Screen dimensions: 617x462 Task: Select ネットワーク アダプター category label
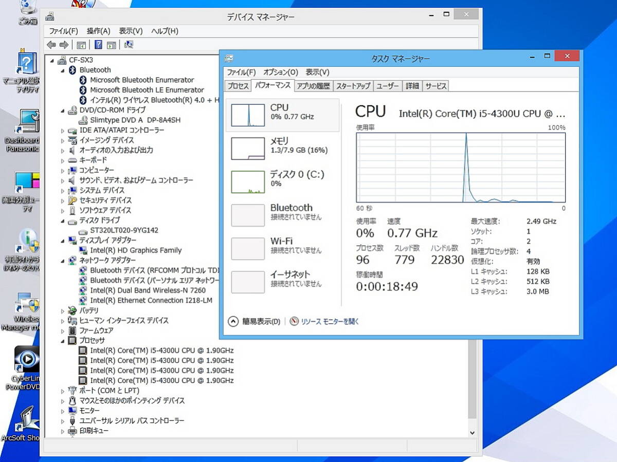point(107,261)
